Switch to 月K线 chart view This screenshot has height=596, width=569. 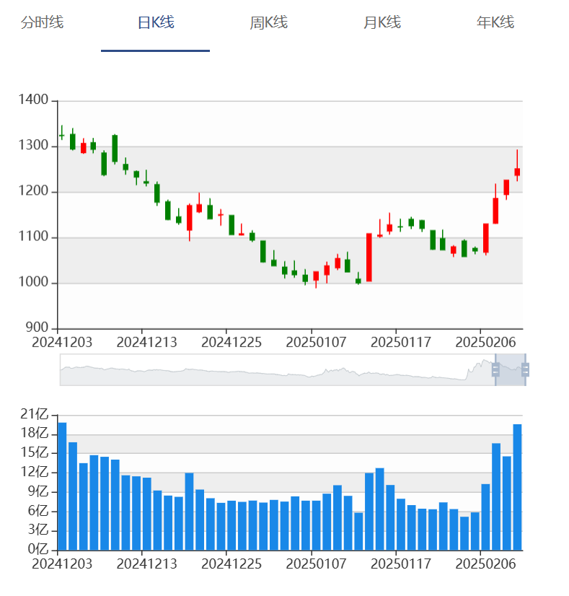(x=381, y=22)
